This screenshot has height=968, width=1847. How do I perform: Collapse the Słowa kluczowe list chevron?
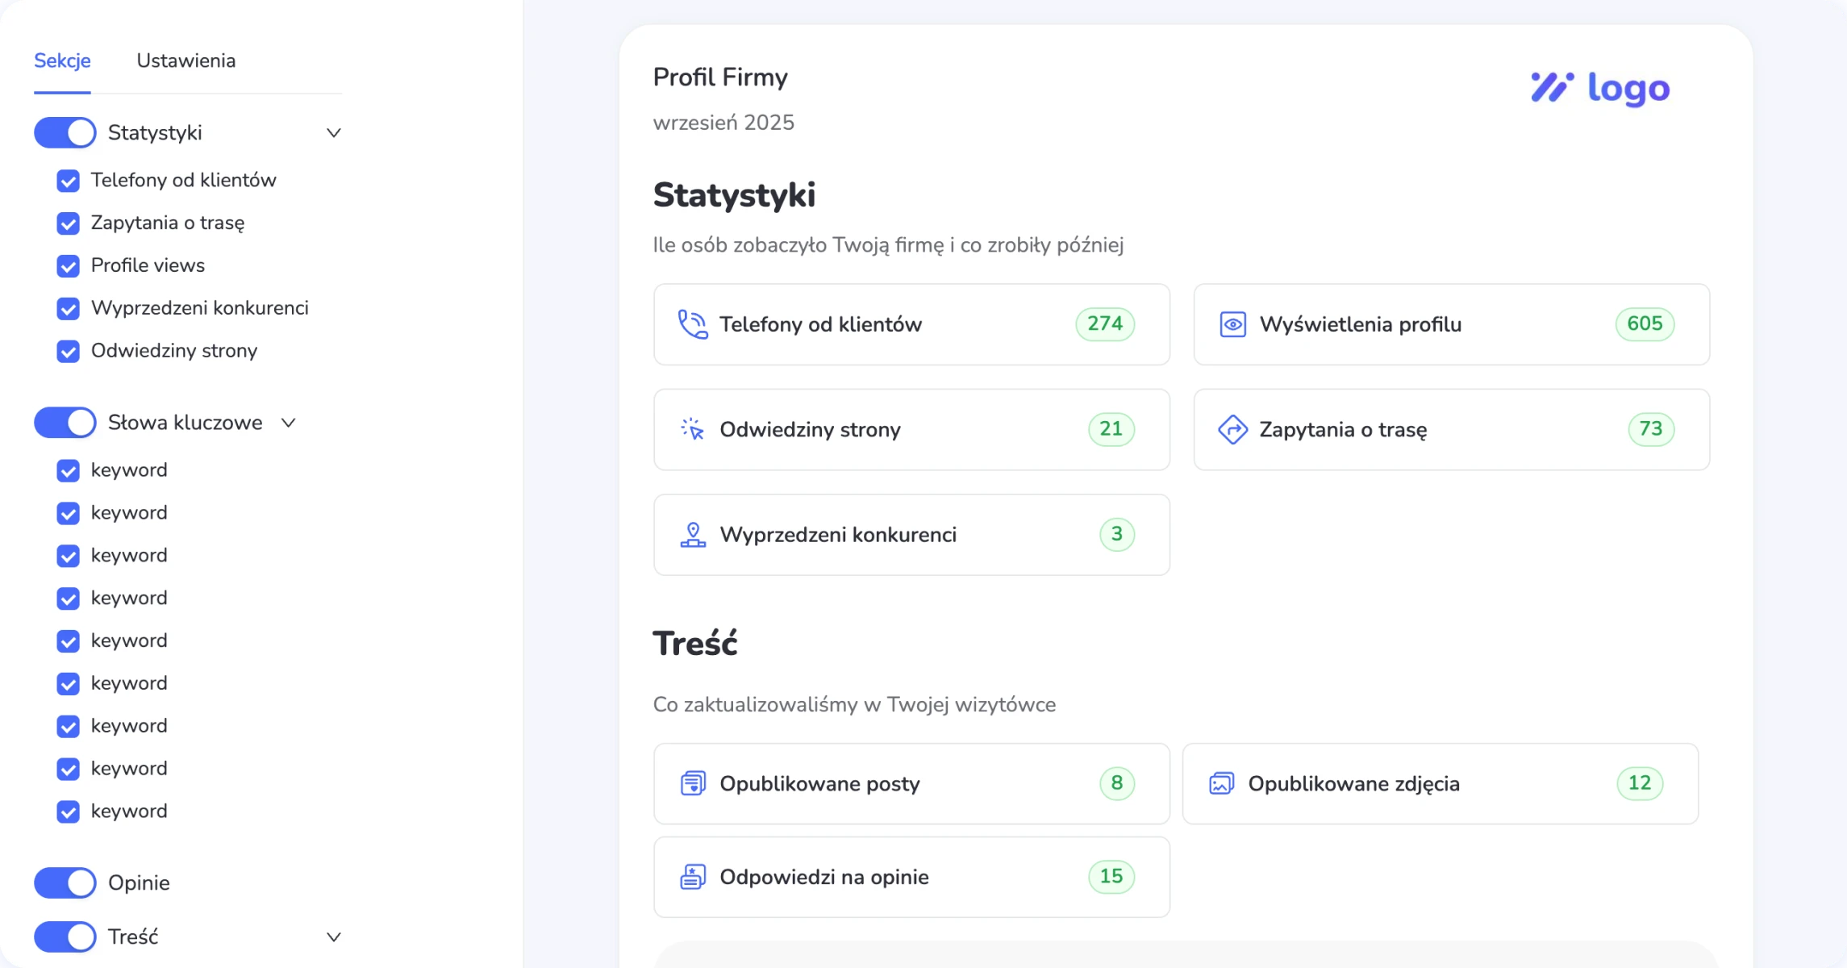point(288,423)
